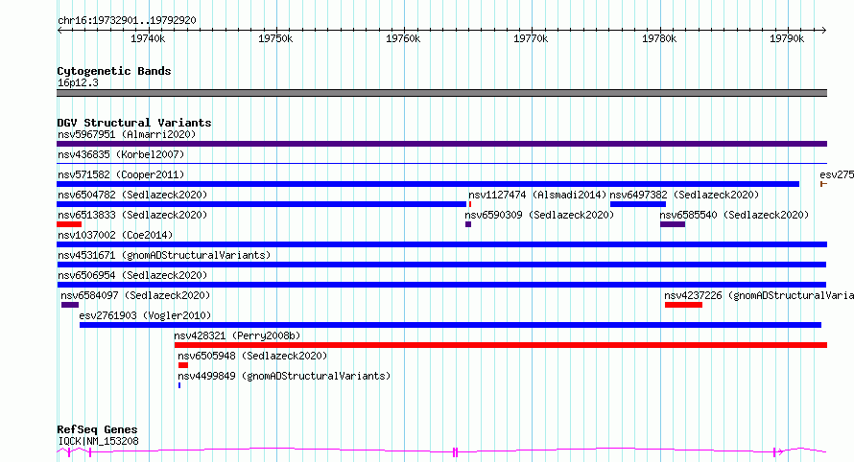Select the long red nsv428321 bar

click(501, 345)
